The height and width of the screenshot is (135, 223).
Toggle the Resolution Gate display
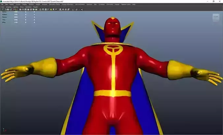[x=26, y=10]
